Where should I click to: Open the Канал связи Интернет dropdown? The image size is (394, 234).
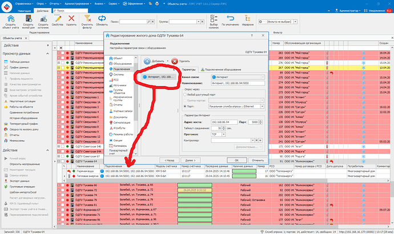coord(263,77)
